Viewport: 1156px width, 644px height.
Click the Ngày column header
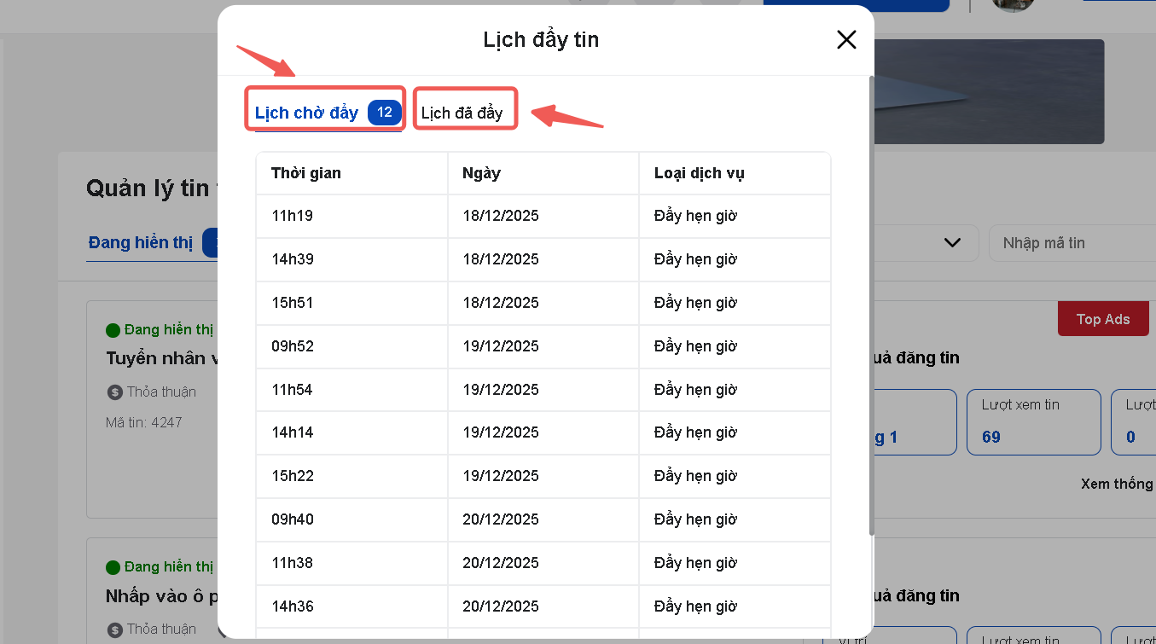click(481, 173)
